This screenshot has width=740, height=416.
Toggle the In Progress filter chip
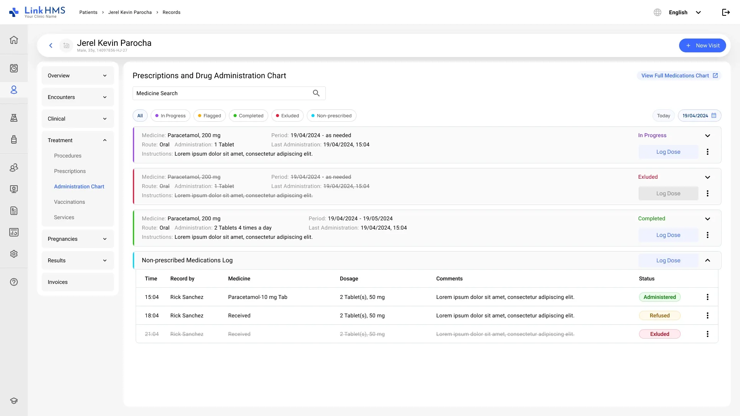click(x=170, y=116)
